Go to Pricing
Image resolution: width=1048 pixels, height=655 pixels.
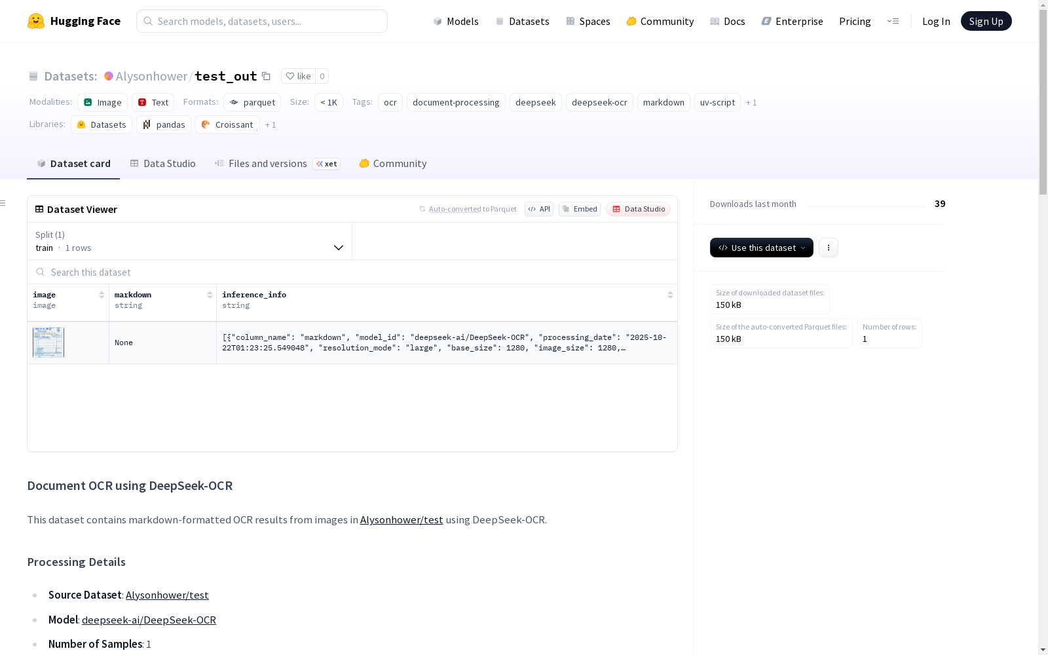tap(855, 21)
